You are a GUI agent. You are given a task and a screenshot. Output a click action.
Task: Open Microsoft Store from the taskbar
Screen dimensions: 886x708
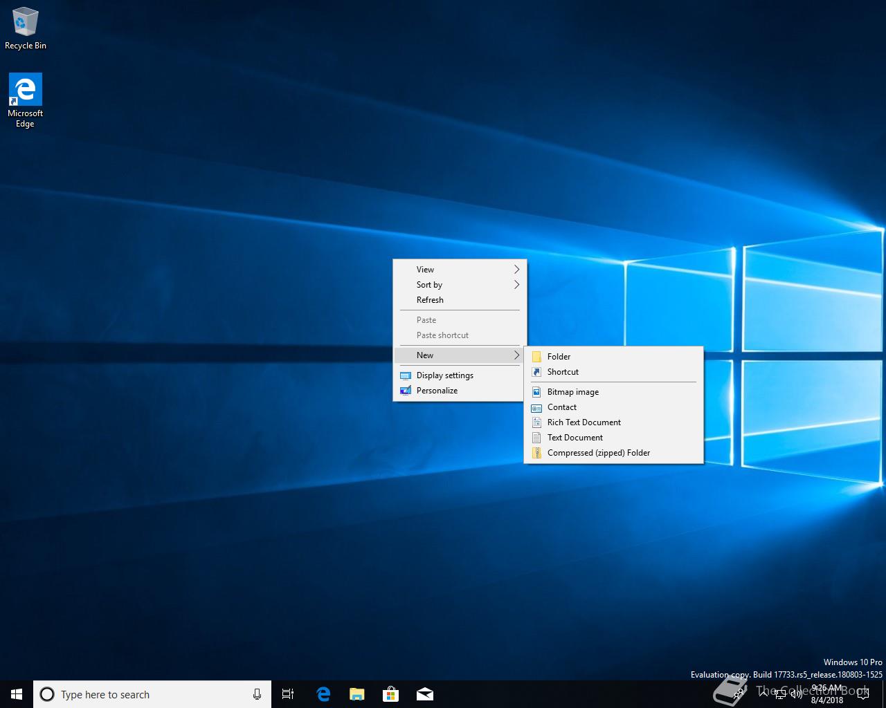pos(391,694)
